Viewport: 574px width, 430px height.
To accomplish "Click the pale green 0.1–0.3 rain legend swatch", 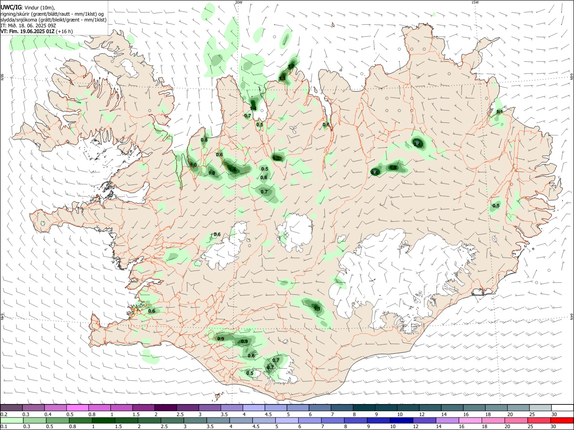I will [x=12, y=421].
